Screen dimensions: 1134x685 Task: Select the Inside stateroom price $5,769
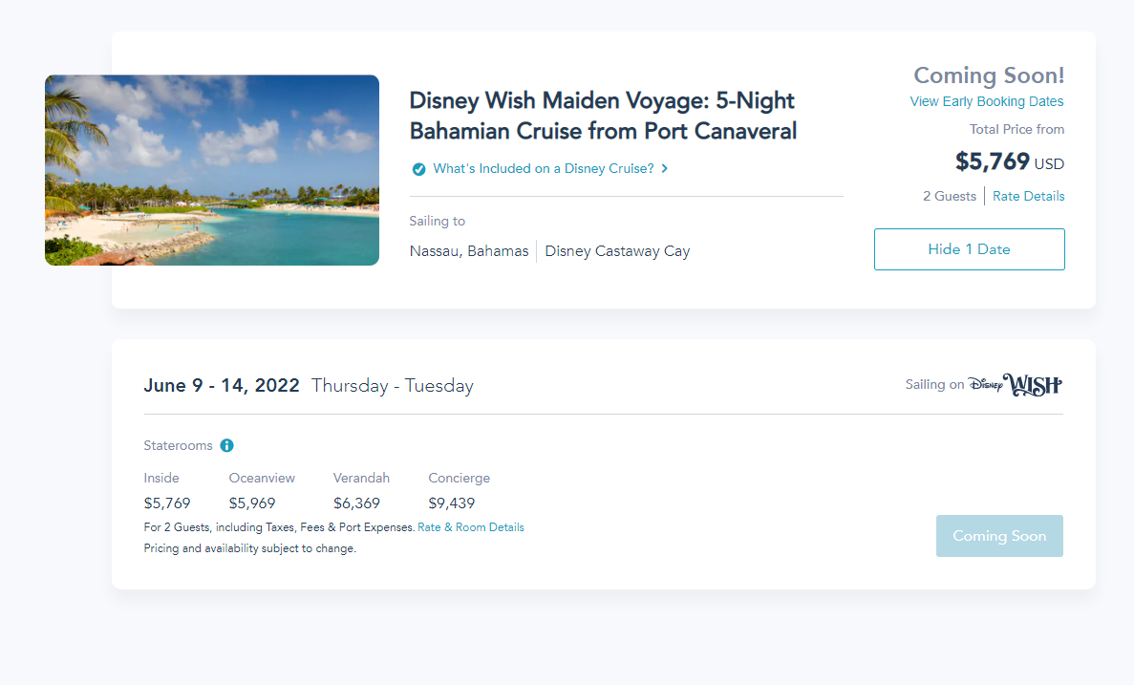pyautogui.click(x=167, y=503)
